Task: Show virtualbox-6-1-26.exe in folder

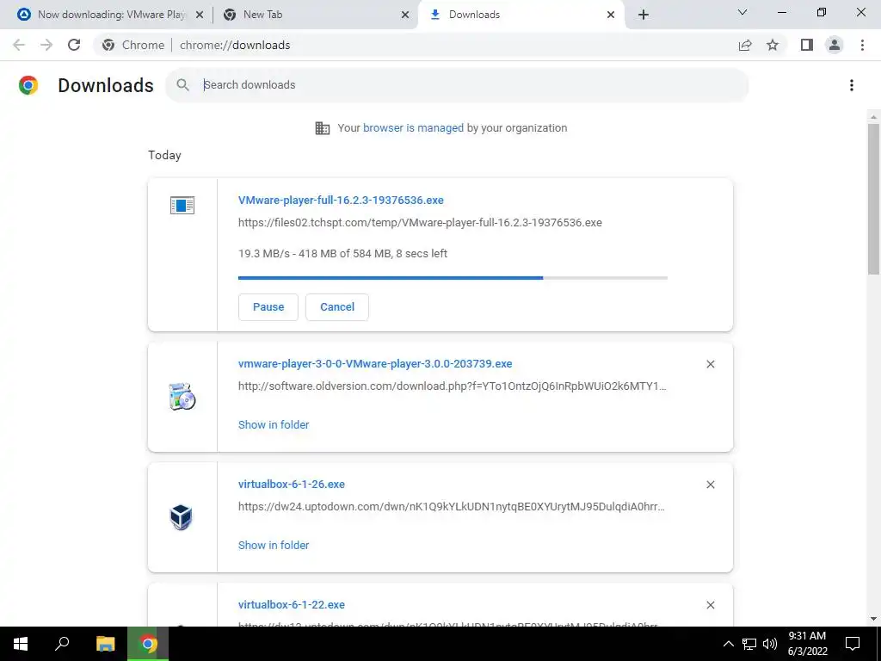Action: [x=274, y=545]
